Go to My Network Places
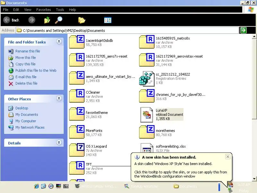 tap(30, 127)
